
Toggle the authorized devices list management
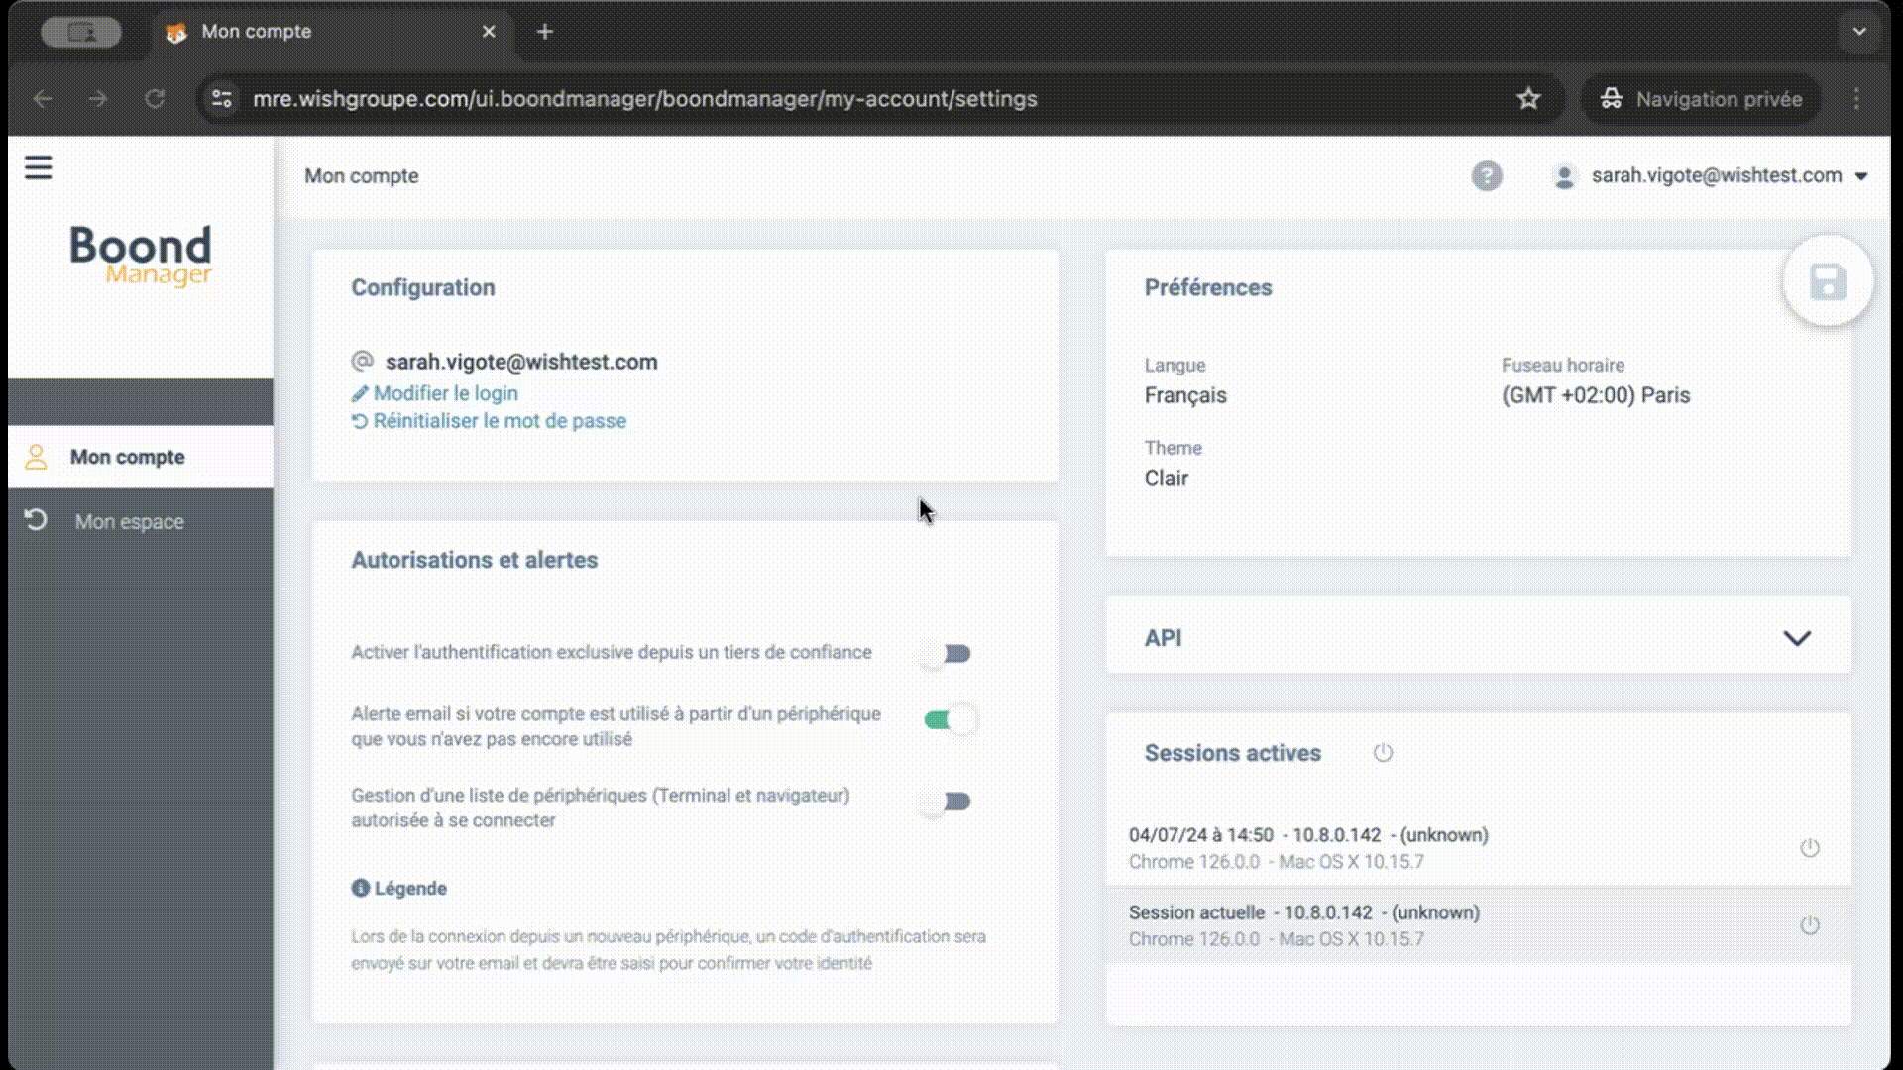[x=946, y=802]
